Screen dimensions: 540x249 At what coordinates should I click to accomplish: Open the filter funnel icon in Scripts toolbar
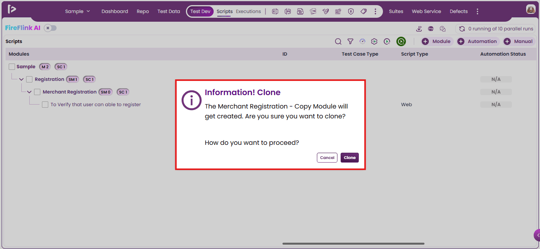350,41
